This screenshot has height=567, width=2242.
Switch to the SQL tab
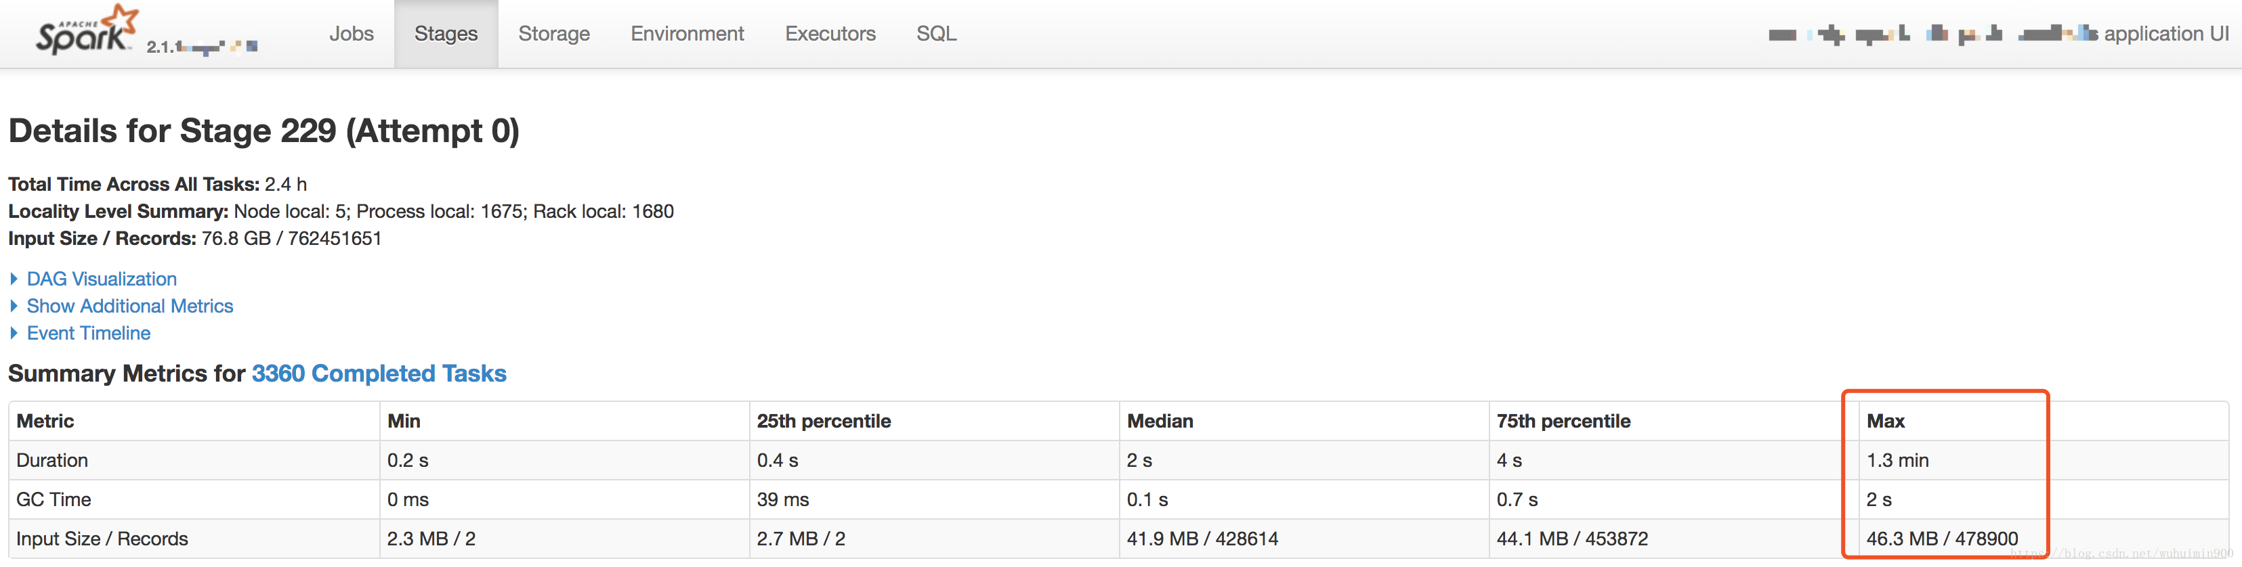[935, 34]
